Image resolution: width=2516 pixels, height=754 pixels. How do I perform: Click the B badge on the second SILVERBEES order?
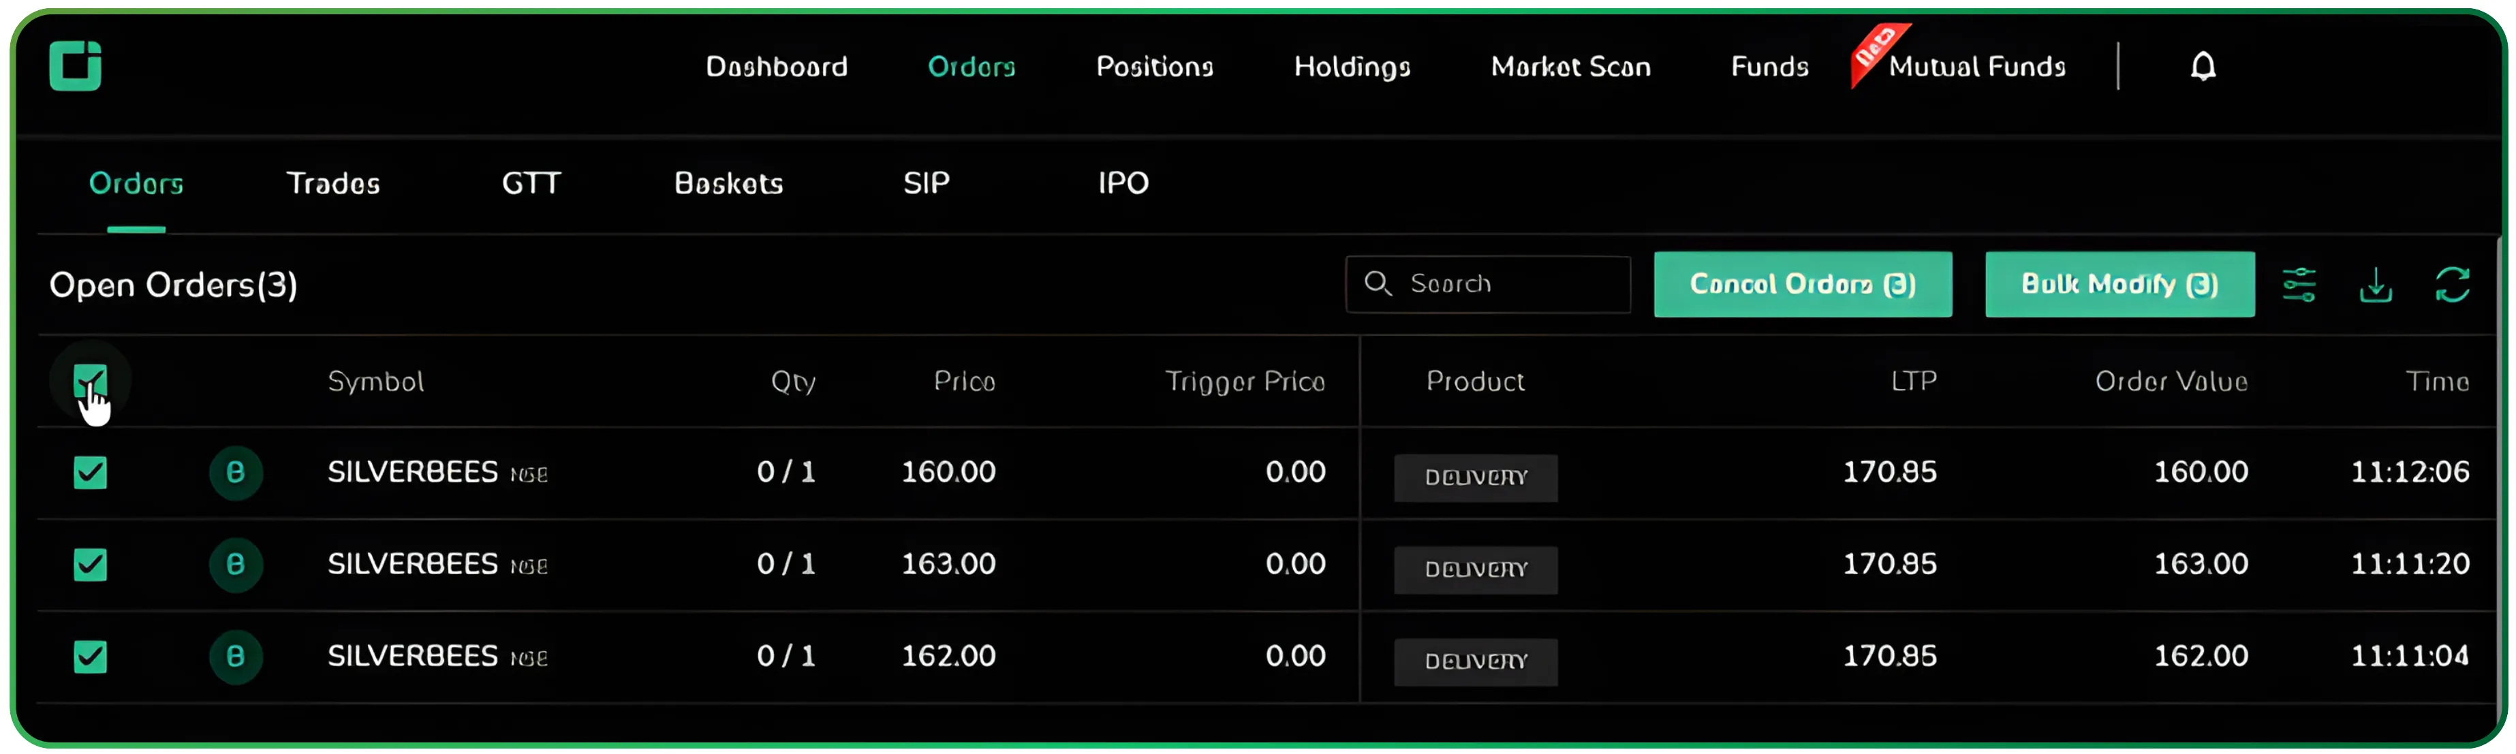[236, 565]
